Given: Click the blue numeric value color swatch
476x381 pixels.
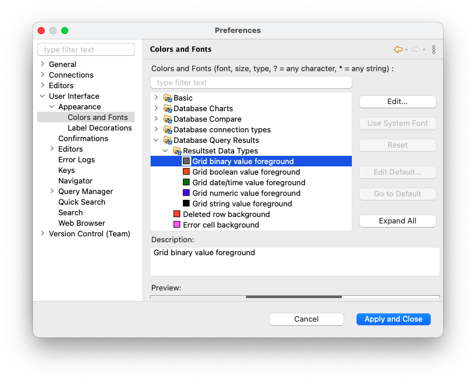Looking at the screenshot, I should click(186, 193).
